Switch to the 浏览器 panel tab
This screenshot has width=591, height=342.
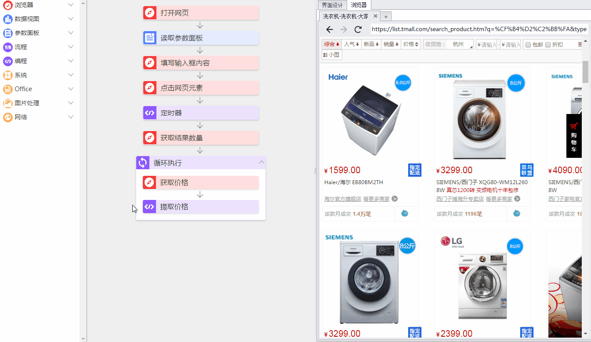(359, 5)
